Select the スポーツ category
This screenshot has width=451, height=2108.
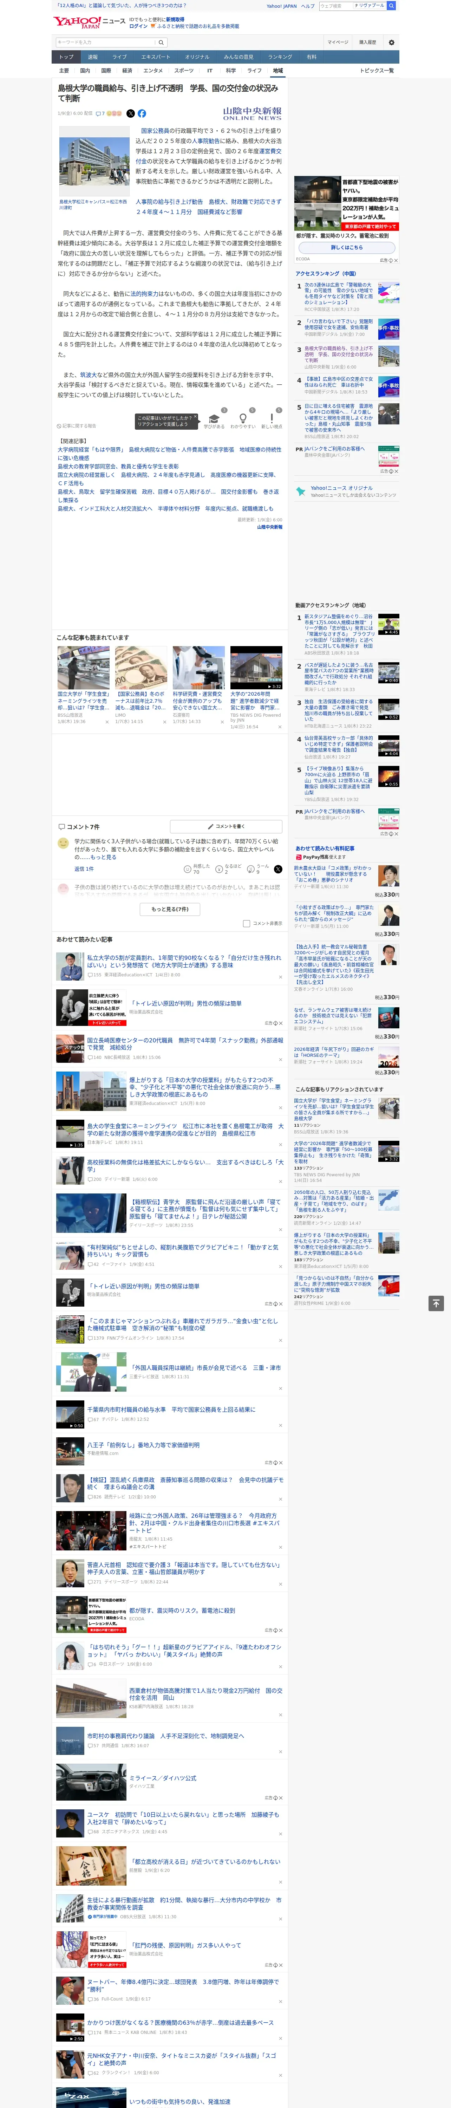tap(183, 70)
